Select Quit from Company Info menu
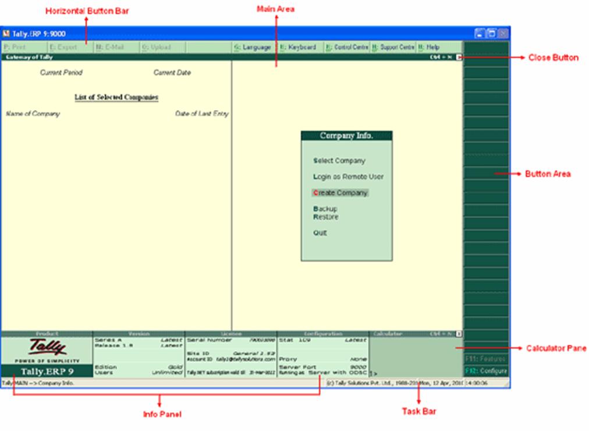This screenshot has width=589, height=431. point(320,233)
